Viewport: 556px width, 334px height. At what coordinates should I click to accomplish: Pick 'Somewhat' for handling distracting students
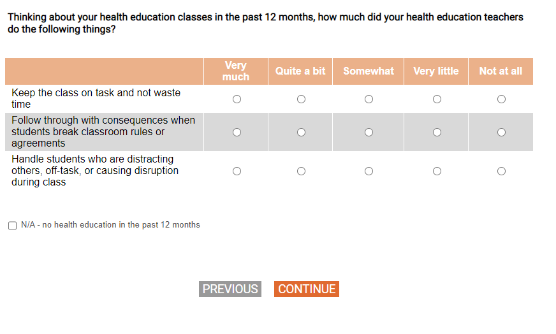click(369, 171)
